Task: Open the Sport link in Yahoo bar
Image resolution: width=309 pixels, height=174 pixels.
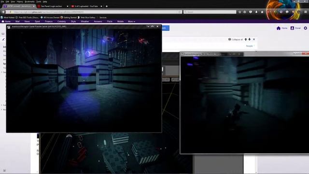Action: 37,21
